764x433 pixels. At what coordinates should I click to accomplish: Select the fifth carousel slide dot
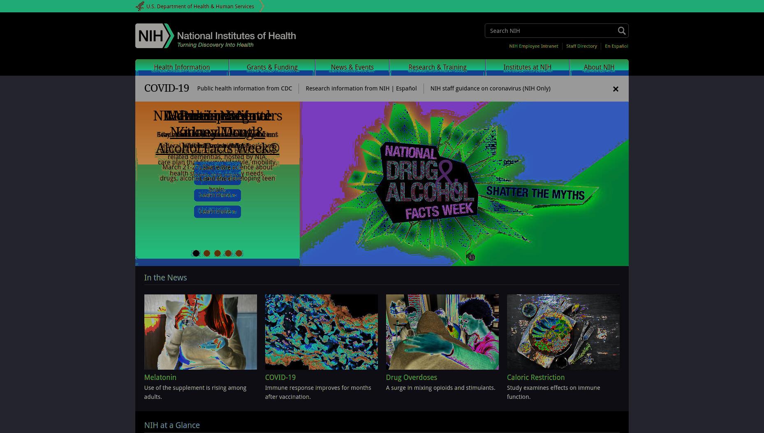tap(239, 253)
